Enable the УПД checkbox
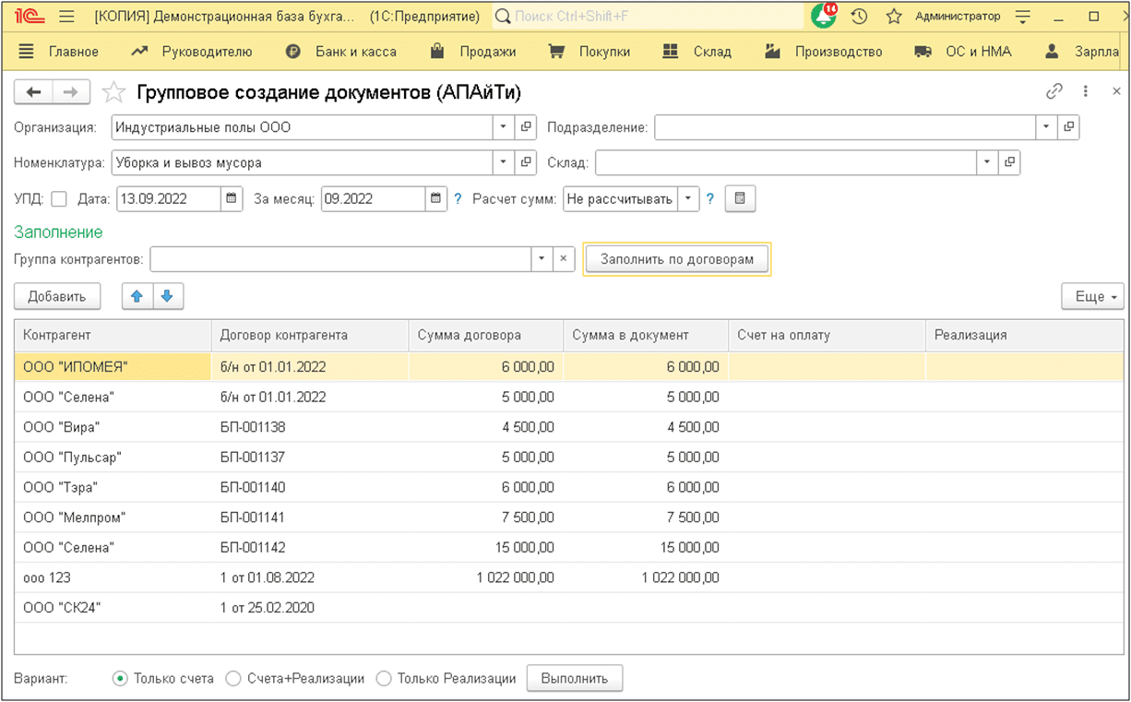 [59, 199]
